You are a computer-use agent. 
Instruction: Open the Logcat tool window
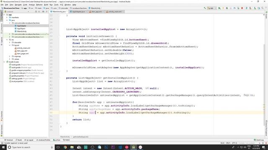point(29,140)
